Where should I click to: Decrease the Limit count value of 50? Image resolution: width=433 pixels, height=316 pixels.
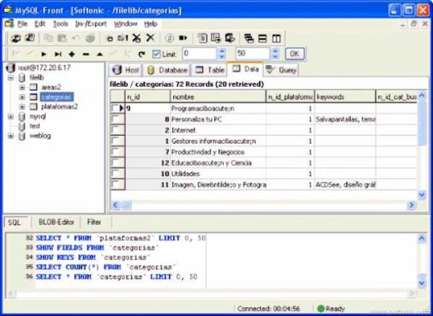(x=275, y=56)
